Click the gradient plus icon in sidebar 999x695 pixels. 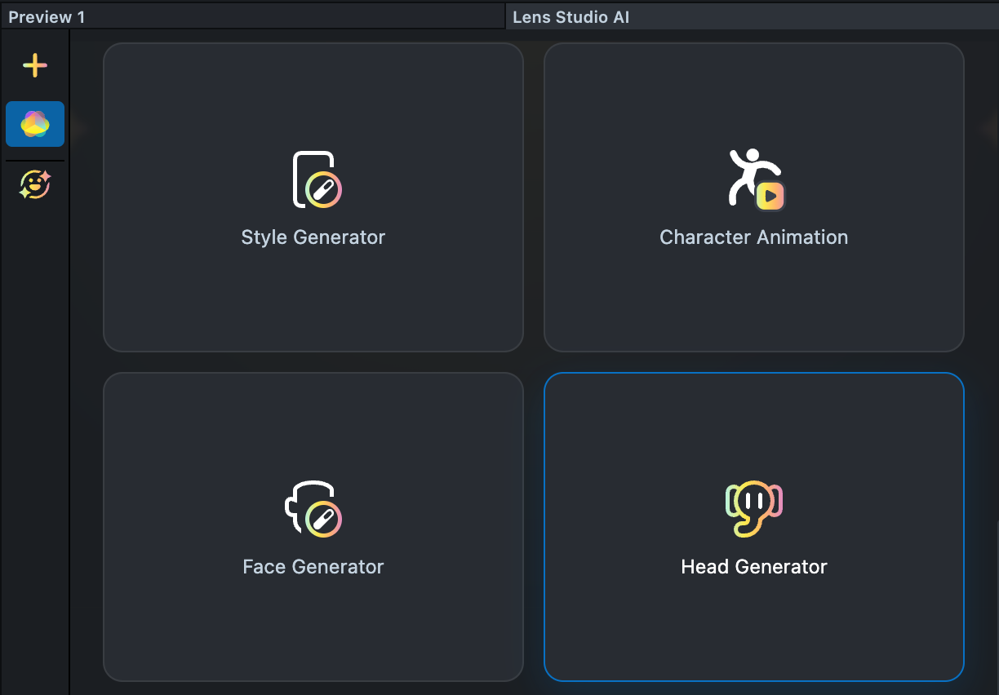click(x=34, y=65)
